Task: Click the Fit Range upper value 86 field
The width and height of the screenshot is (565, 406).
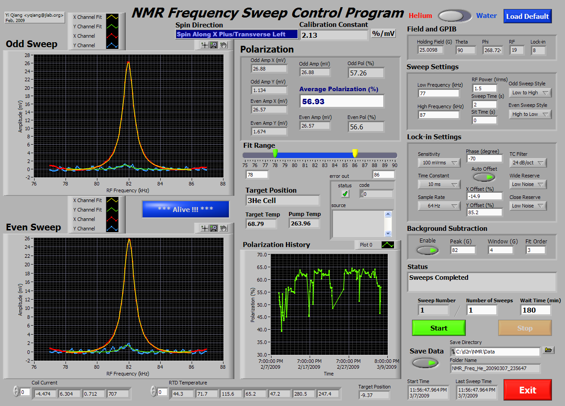Action: tap(383, 174)
